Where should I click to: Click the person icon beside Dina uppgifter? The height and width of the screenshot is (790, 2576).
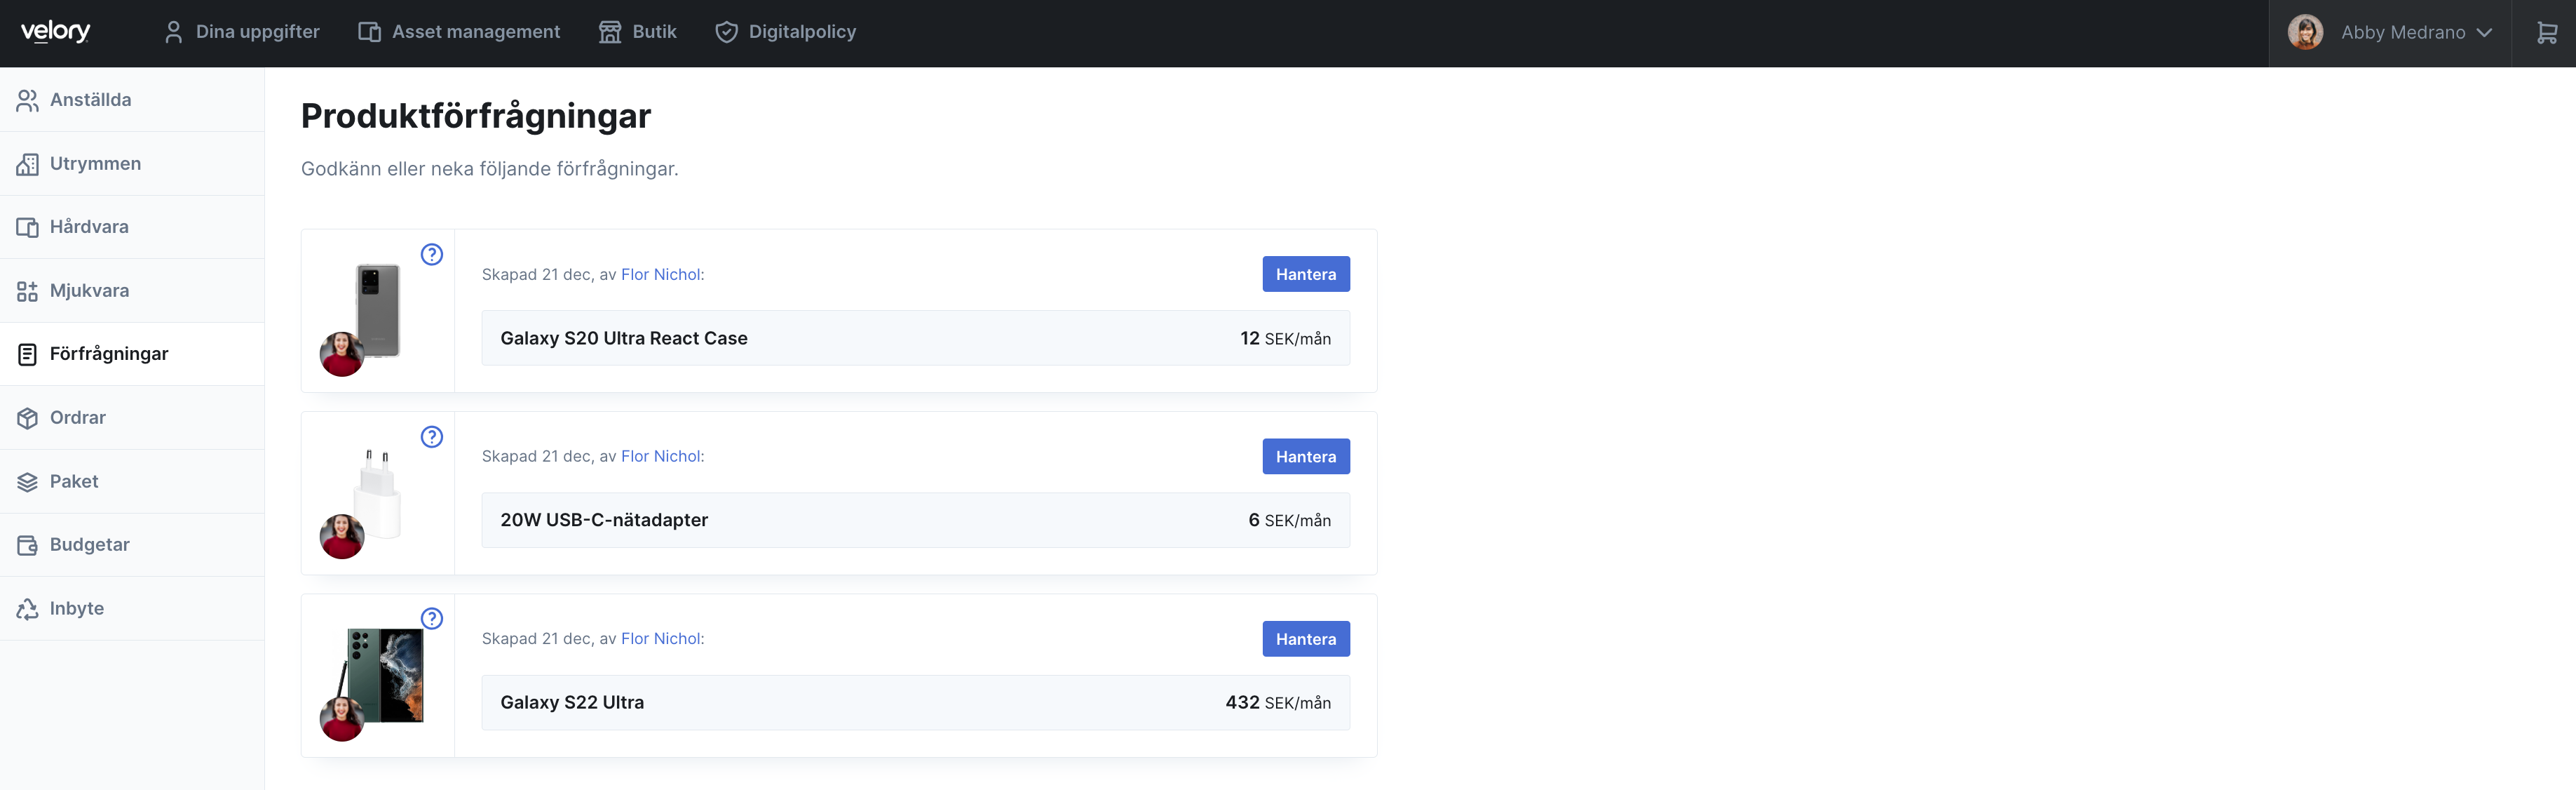[174, 32]
